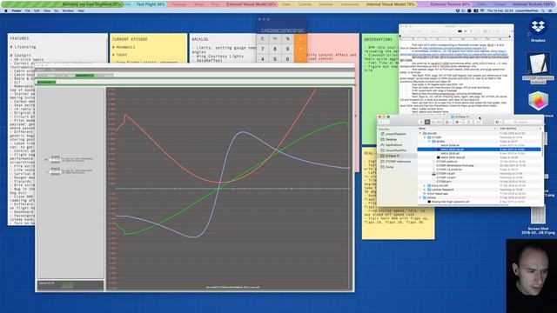
Task: Click calculator multiply key
Action: 300,49
